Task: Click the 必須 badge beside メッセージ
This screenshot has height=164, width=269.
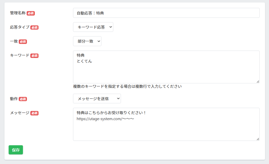Action: 34,113
